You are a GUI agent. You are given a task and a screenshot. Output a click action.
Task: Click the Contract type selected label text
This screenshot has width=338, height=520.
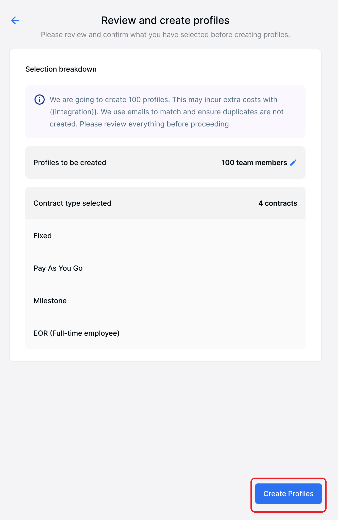(72, 203)
